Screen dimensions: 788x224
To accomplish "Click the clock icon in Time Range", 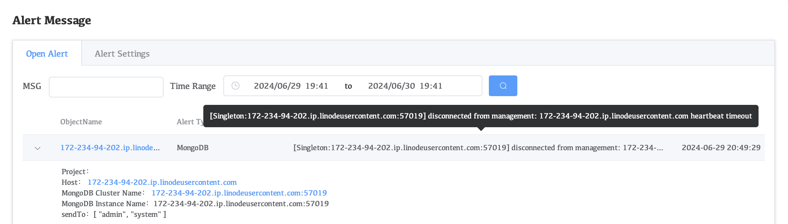I will coord(235,86).
